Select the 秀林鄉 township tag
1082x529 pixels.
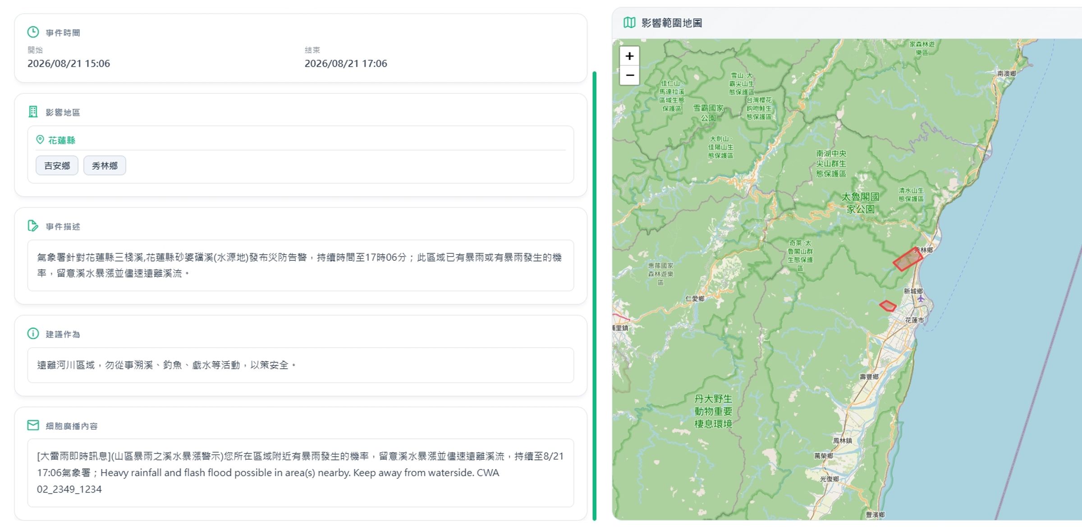tap(105, 166)
